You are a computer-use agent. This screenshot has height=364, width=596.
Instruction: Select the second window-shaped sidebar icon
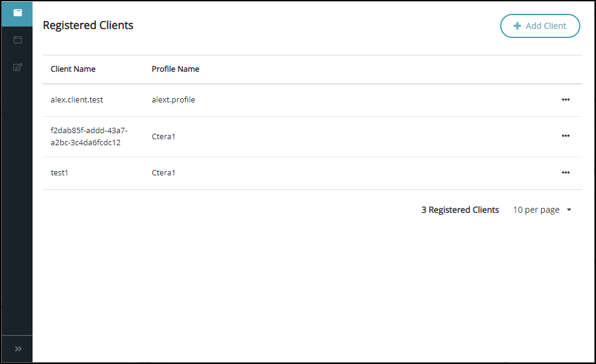point(17,40)
